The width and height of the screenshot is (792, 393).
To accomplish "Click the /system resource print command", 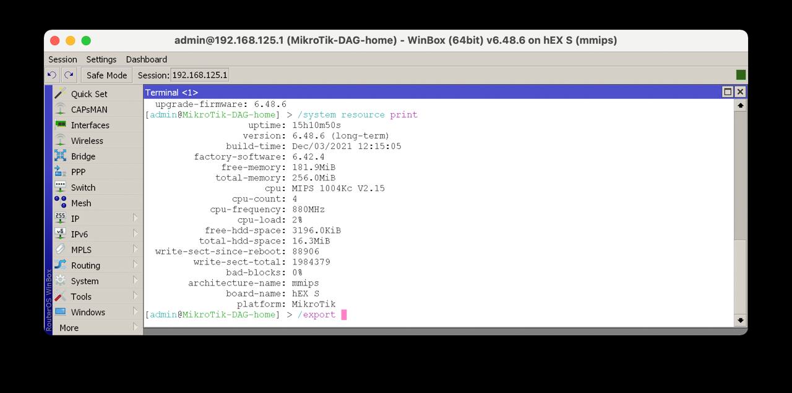I will click(358, 114).
